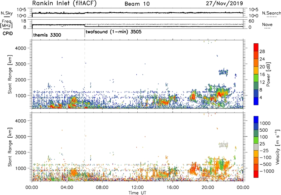
Task: Click the 12:00 time tick label
Action: click(x=137, y=188)
